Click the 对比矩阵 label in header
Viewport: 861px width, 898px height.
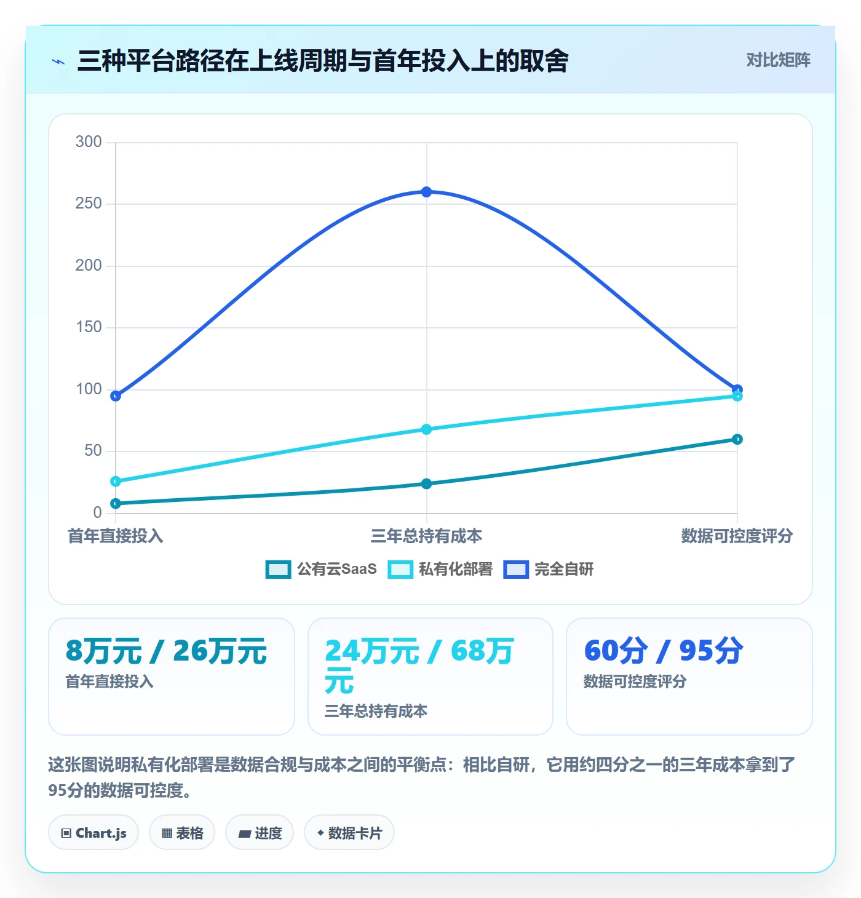(x=778, y=60)
